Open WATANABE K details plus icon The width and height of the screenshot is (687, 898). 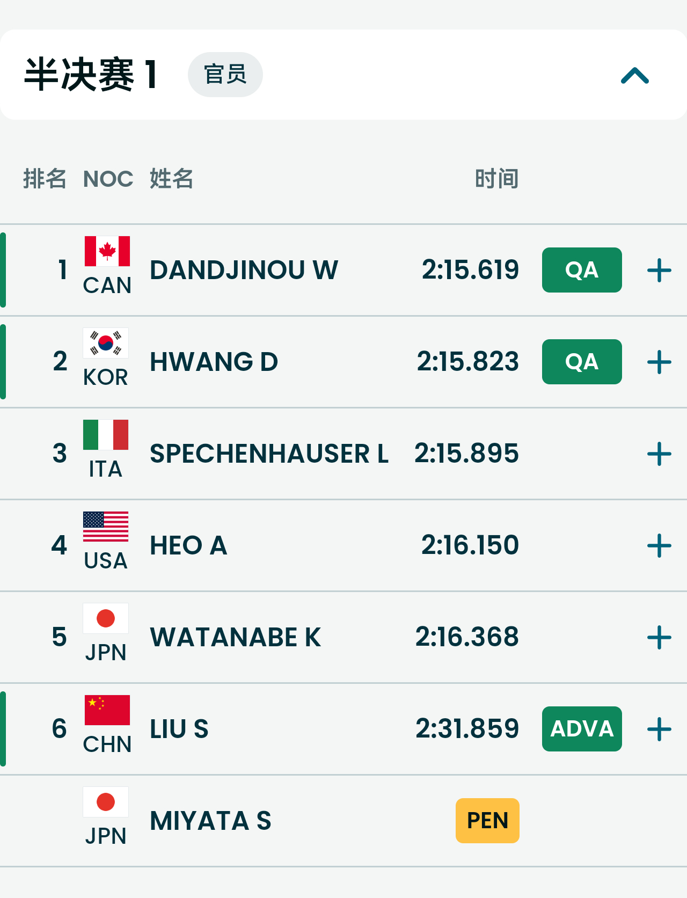coord(659,637)
